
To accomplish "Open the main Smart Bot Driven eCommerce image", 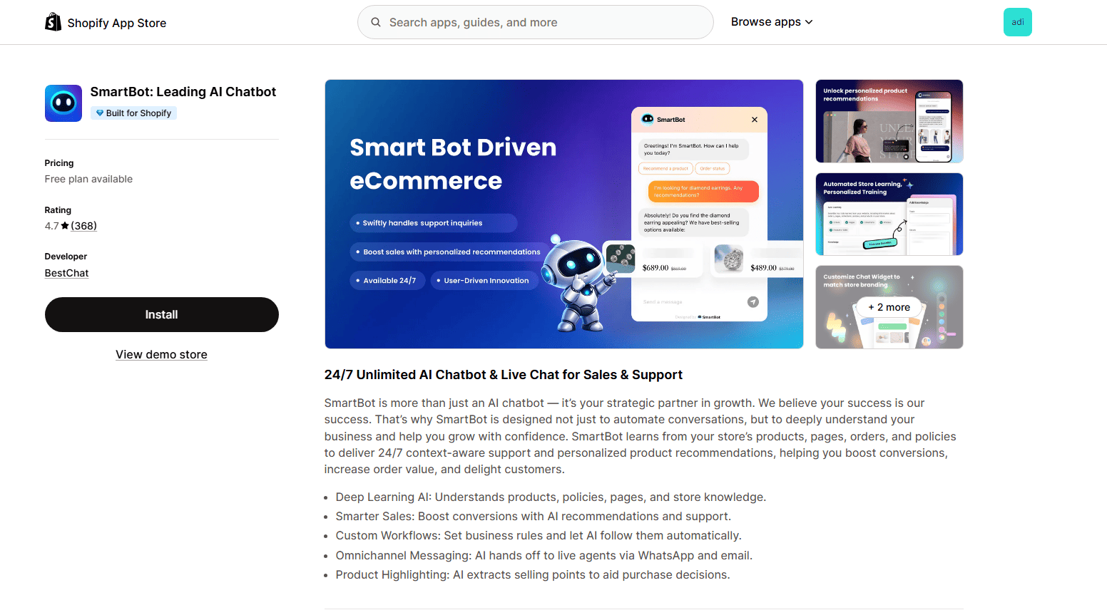I will coord(563,214).
